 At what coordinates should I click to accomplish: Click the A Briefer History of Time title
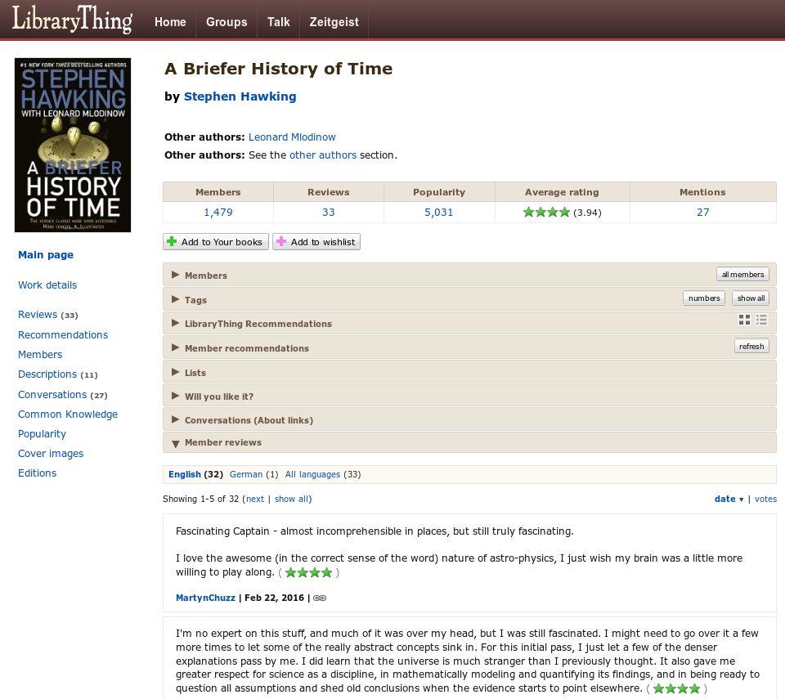tap(278, 69)
